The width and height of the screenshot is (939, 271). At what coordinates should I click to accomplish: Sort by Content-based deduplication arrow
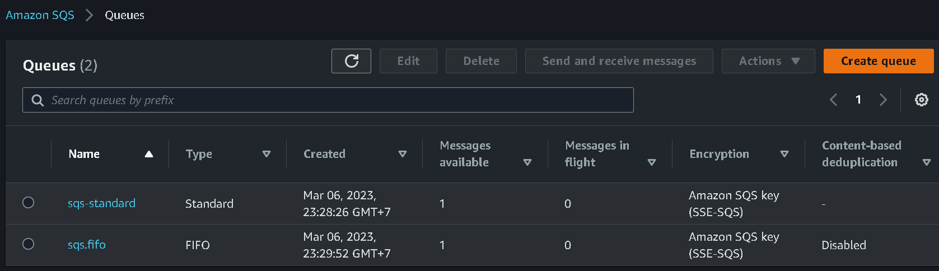[926, 162]
